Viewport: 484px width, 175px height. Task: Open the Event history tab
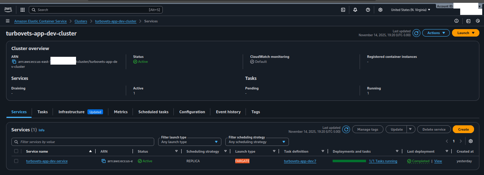(228, 112)
